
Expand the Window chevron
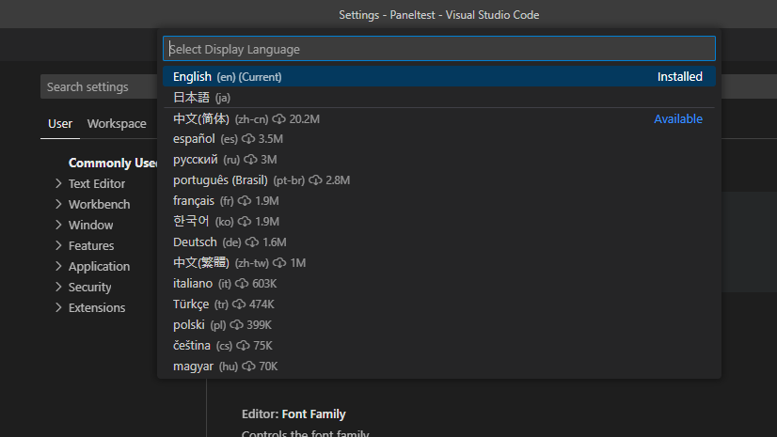(58, 226)
